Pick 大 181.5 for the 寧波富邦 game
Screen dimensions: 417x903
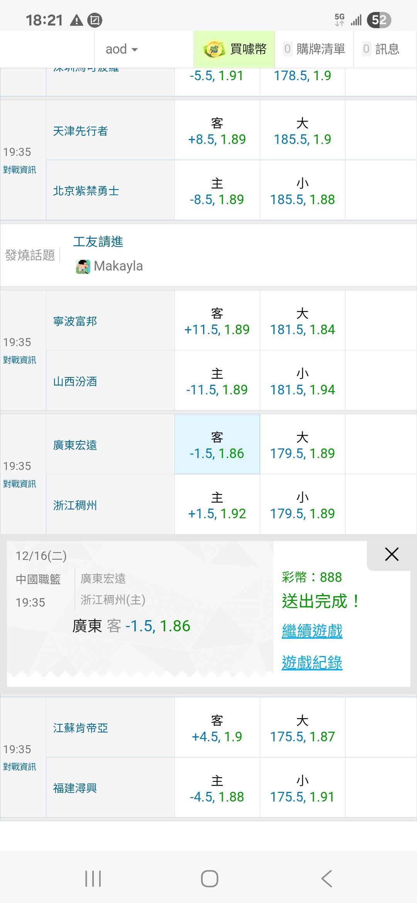302,321
